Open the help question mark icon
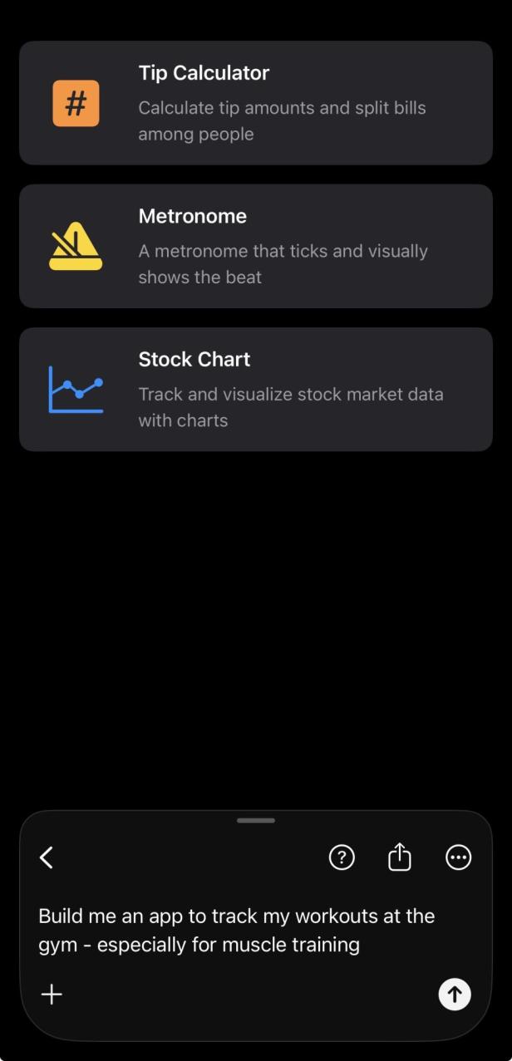512x1061 pixels. click(x=342, y=857)
